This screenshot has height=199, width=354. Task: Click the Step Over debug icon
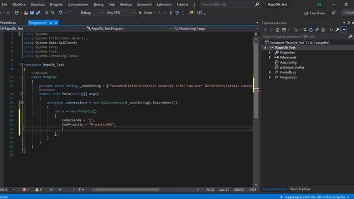tap(177, 13)
